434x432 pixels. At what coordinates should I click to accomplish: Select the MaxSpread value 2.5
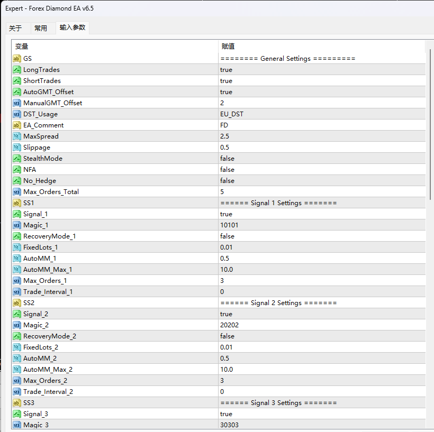224,136
